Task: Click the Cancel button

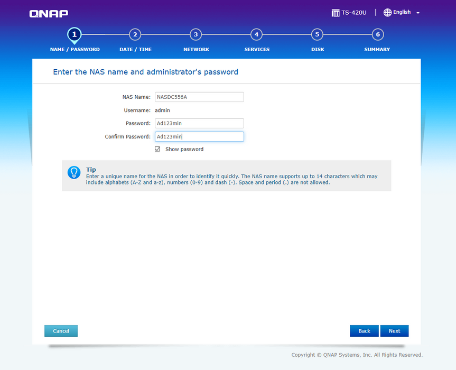Action: (x=61, y=331)
